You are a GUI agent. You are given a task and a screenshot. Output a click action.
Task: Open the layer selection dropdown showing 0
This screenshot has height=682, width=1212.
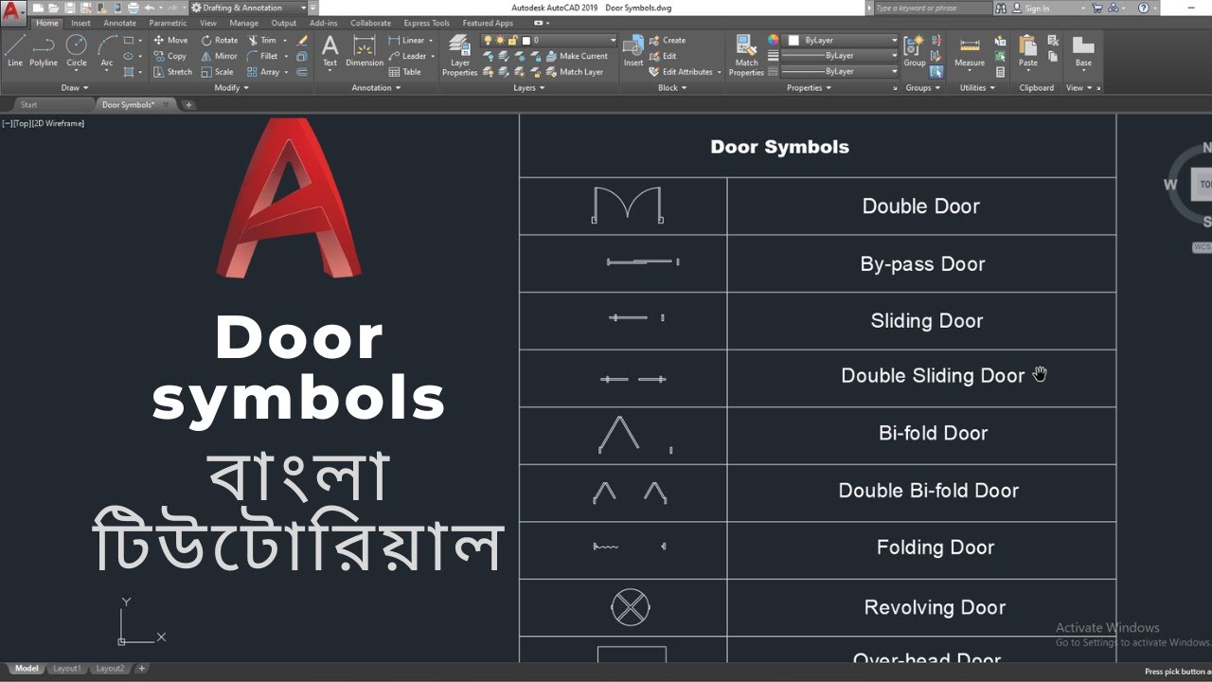549,41
